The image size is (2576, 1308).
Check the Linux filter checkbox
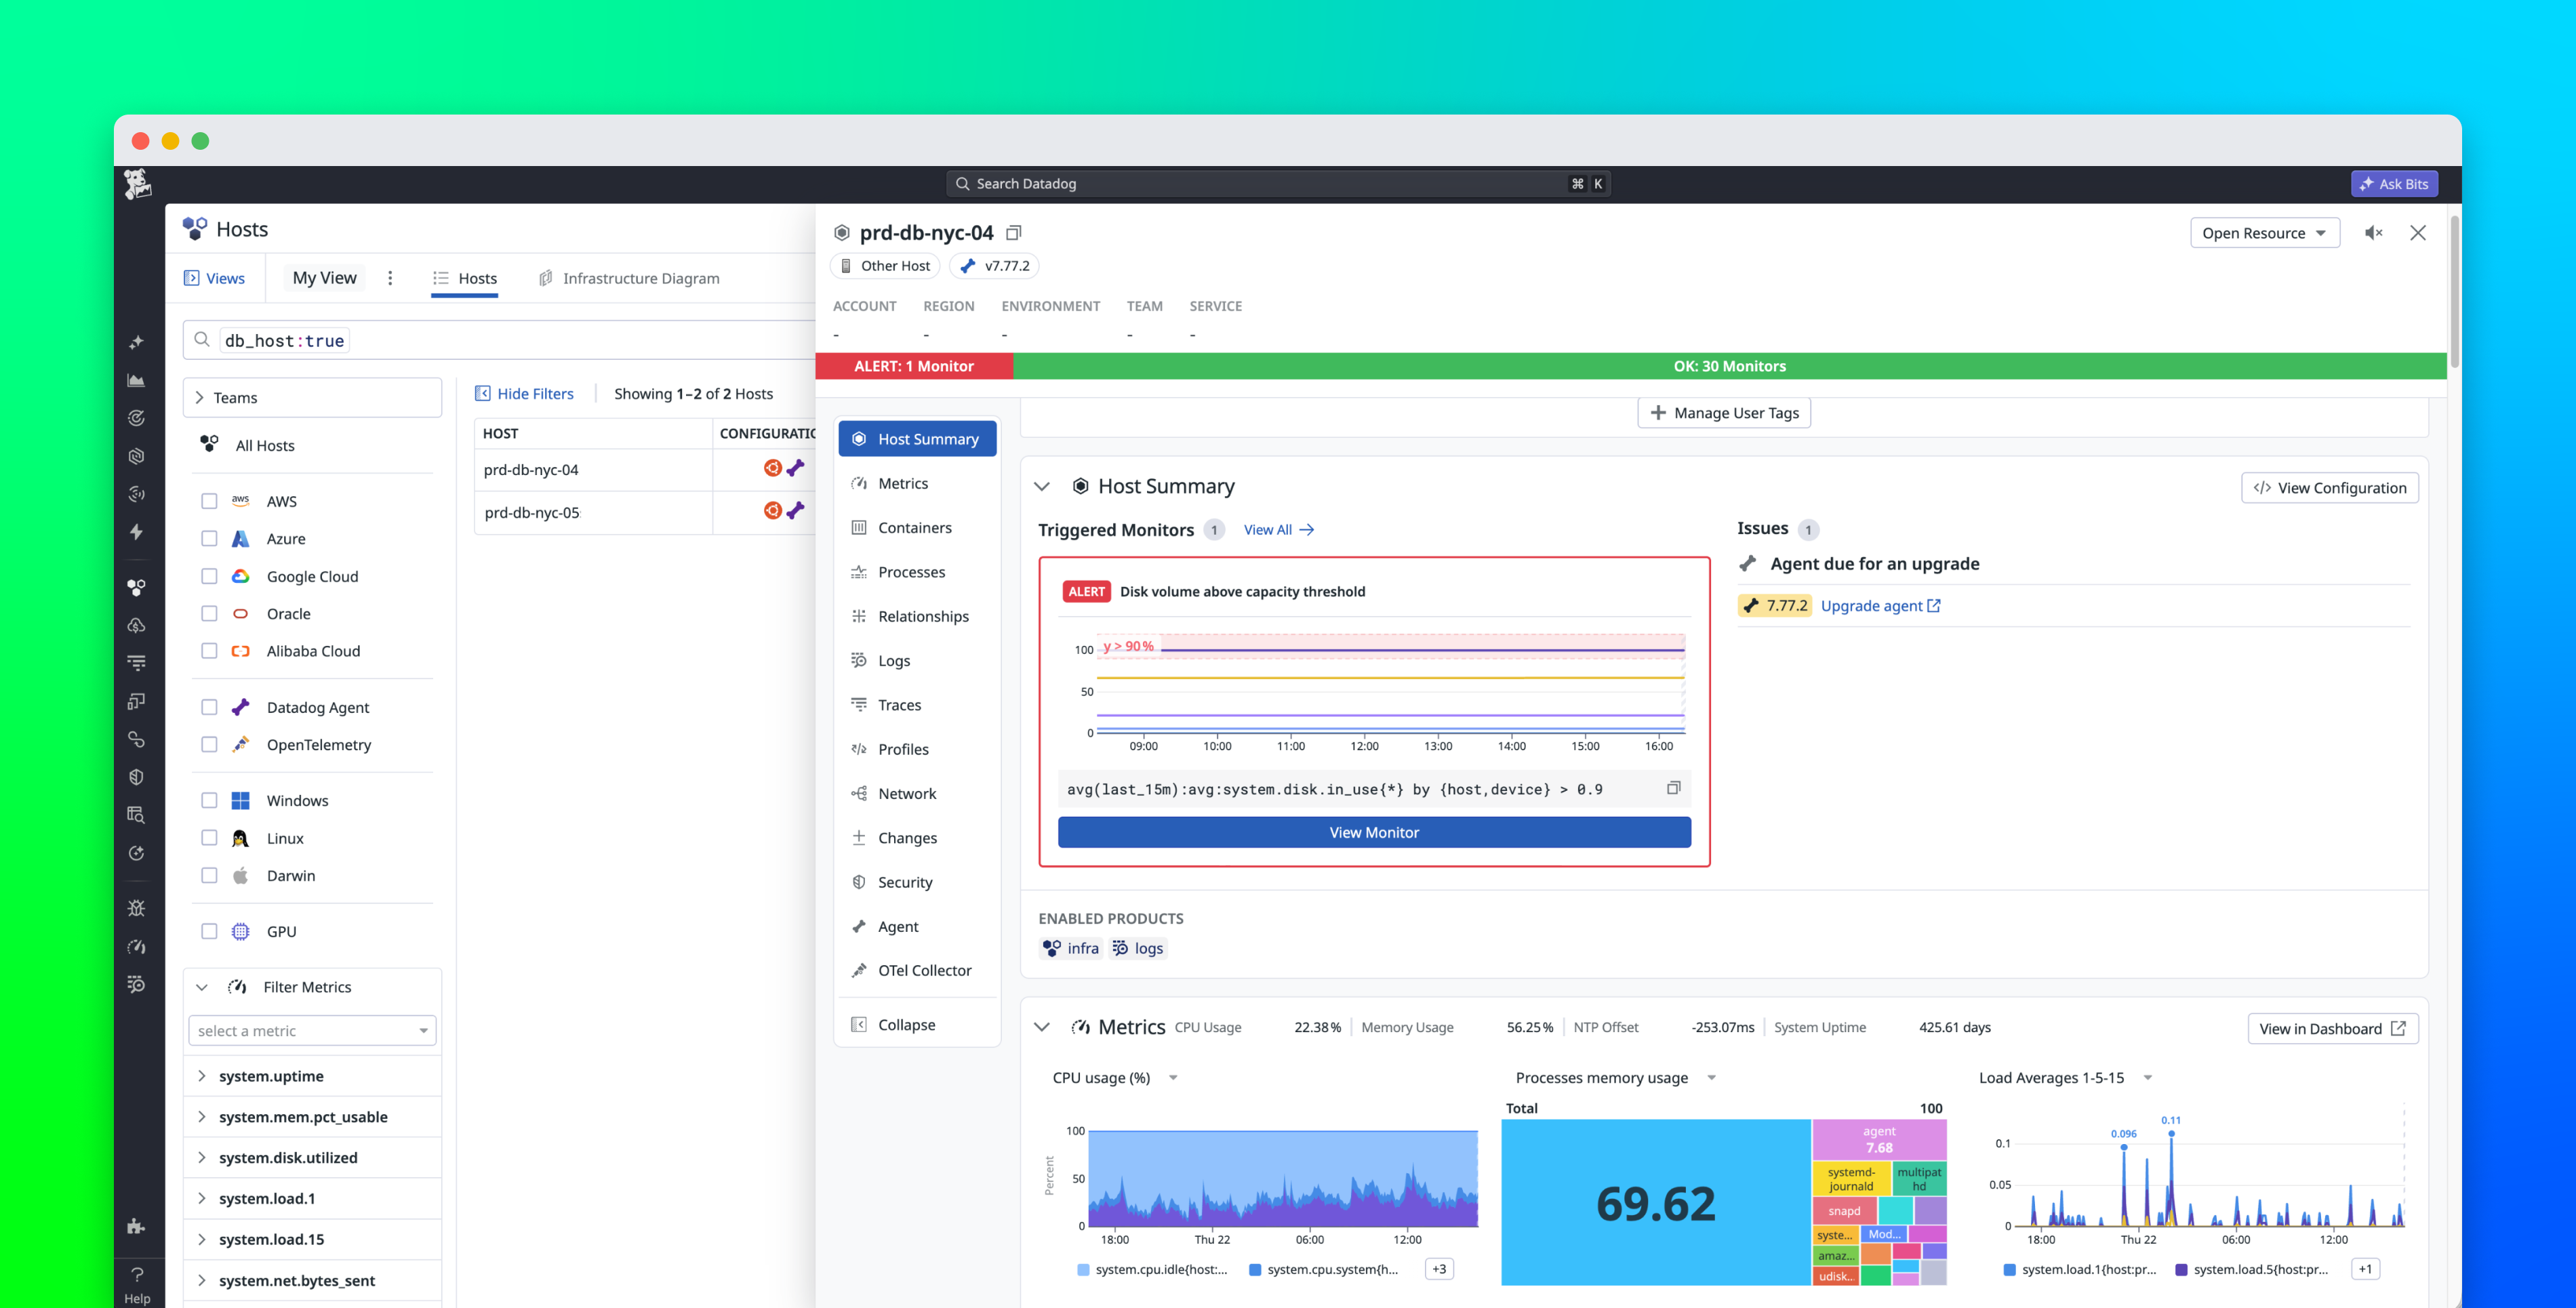209,838
